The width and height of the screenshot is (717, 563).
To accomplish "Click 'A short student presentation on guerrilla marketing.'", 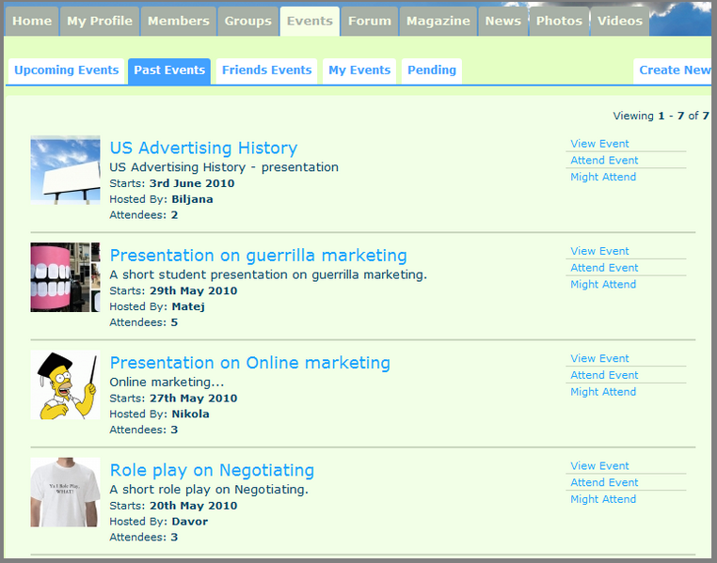I will [x=268, y=274].
